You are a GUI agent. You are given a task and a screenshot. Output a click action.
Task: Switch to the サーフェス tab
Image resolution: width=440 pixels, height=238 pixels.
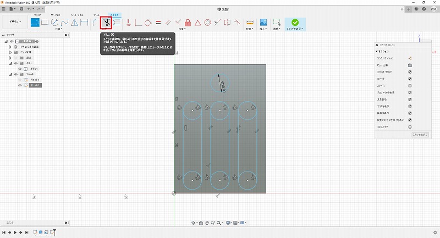tap(55, 14)
